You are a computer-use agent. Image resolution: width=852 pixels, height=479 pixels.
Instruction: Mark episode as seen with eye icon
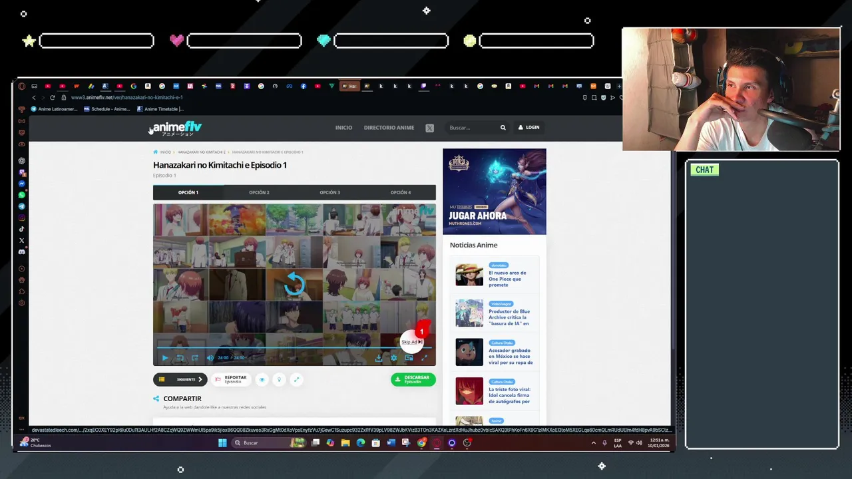[262, 379]
